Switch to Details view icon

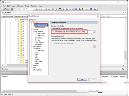(76, 9)
